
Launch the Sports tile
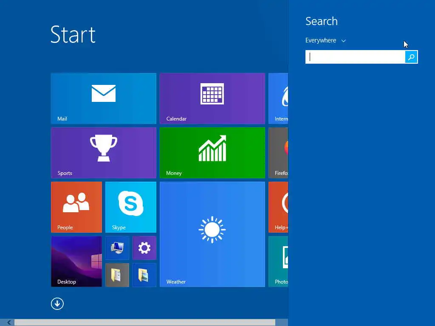pyautogui.click(x=104, y=153)
